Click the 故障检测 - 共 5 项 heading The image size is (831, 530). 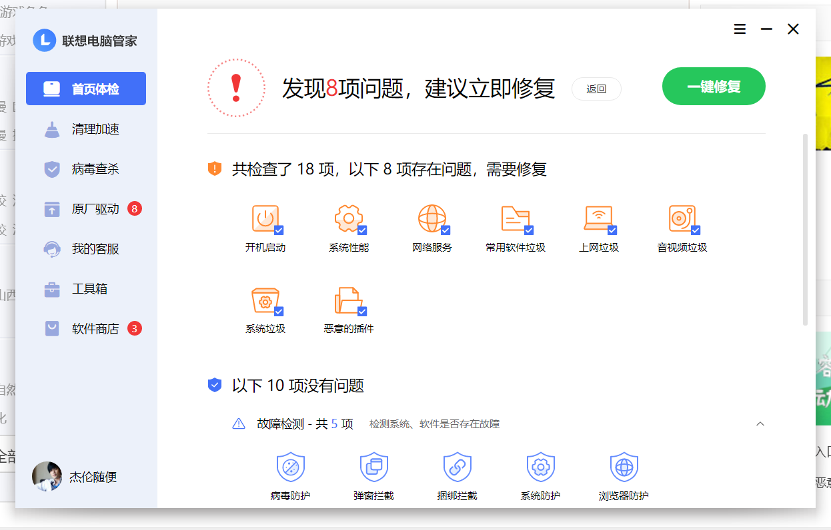305,423
